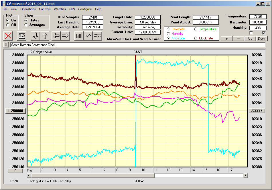Select the wavy lines graph style icon

point(97,36)
